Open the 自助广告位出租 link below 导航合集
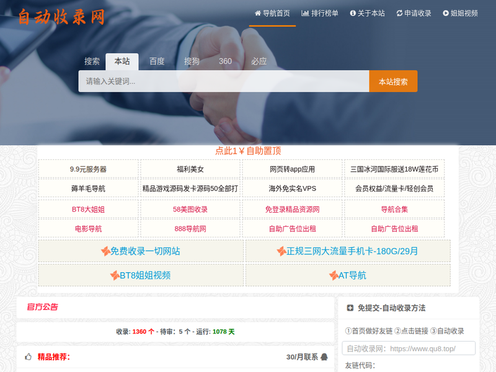 (394, 229)
